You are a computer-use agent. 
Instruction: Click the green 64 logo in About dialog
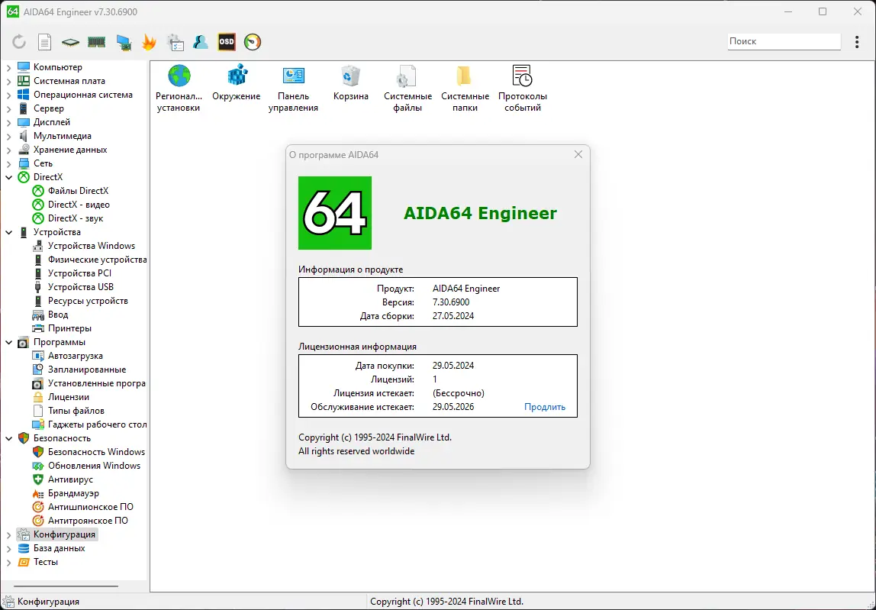pyautogui.click(x=335, y=213)
